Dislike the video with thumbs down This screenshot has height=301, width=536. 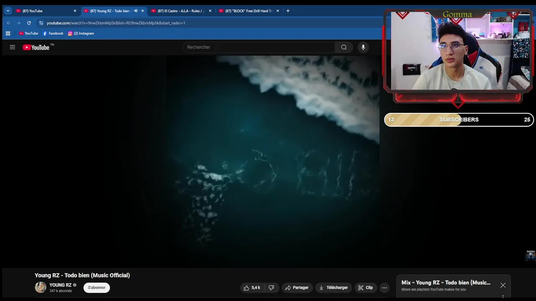pyautogui.click(x=271, y=288)
